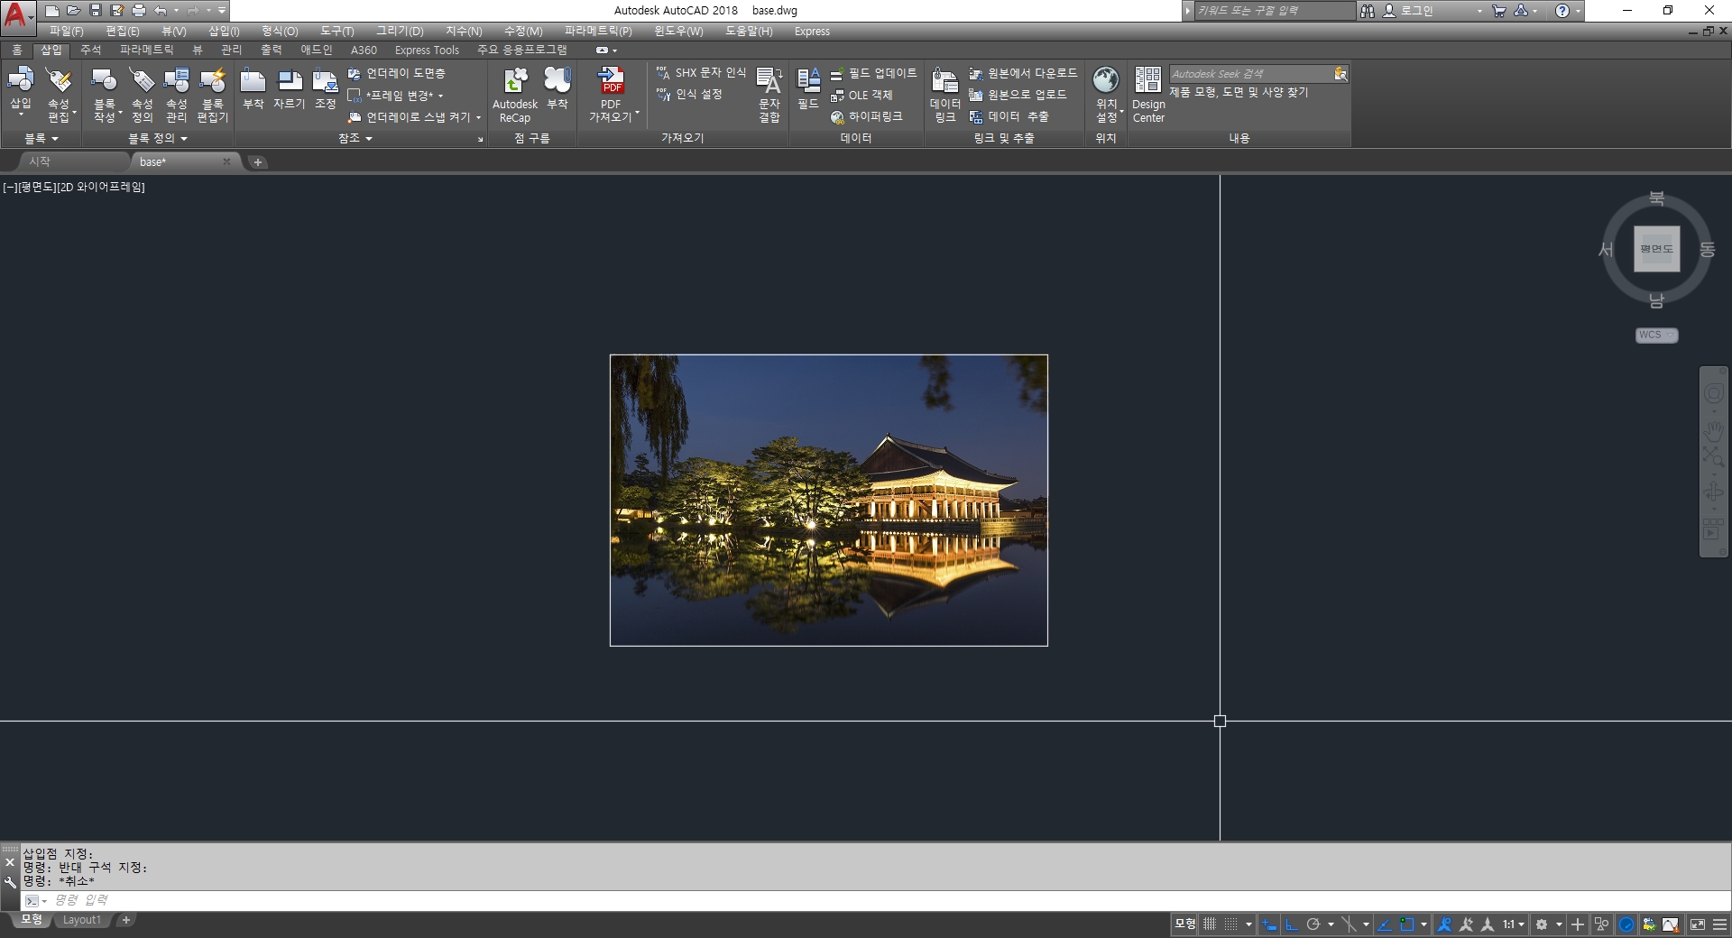Viewport: 1732px width, 938px height.
Task: Toggle hardware acceleration blue circle icon
Action: (x=1626, y=924)
